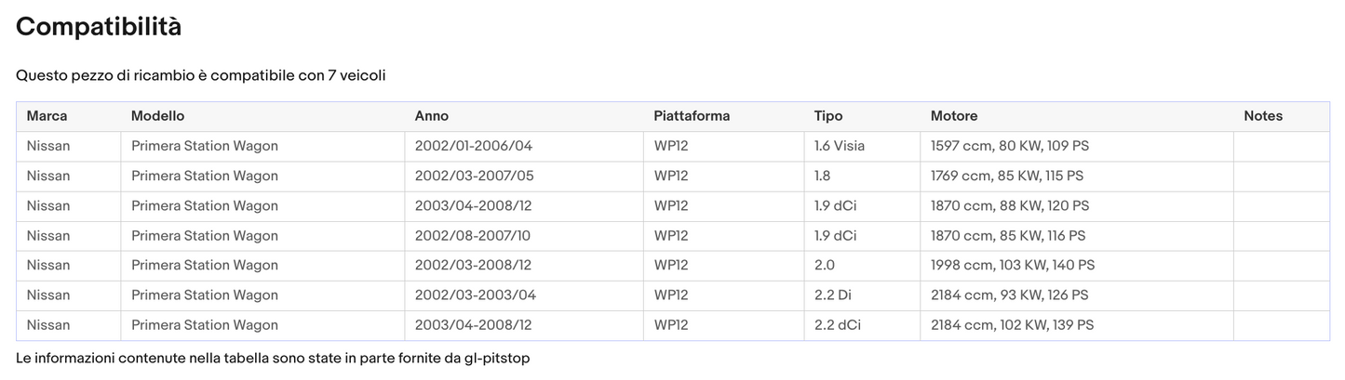Select the 2.0 type cell
This screenshot has height=380, width=1345.
click(824, 265)
